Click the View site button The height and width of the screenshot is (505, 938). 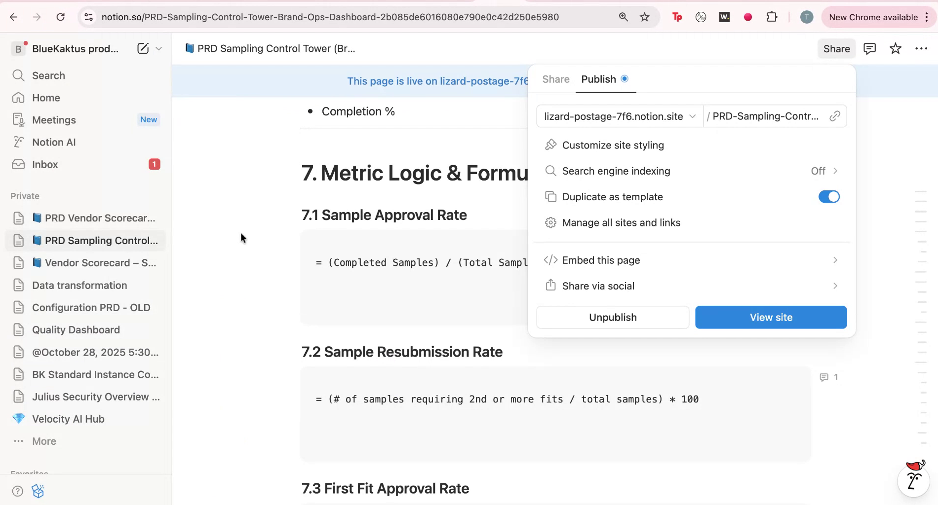pos(771,317)
